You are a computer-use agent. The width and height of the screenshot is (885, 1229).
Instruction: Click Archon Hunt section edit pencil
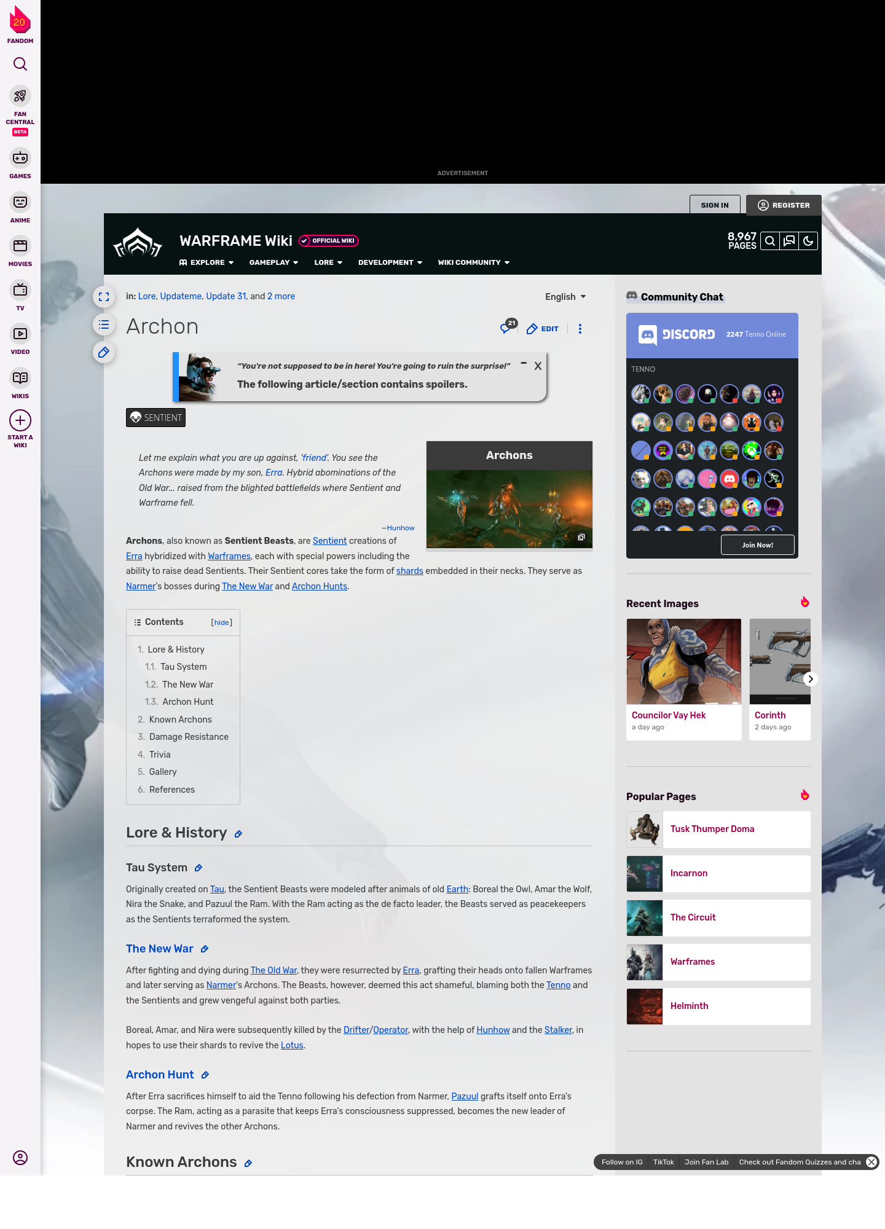205,1075
